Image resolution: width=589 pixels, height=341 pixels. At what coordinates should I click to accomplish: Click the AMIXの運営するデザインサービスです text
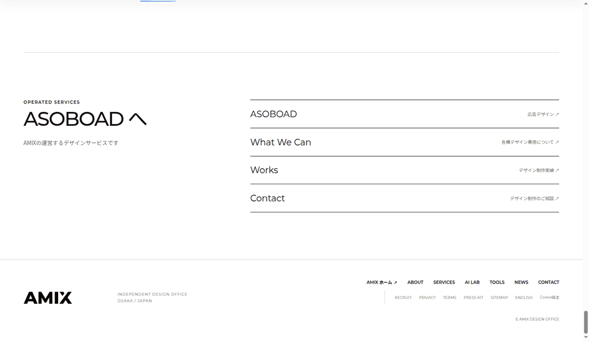pyautogui.click(x=71, y=143)
